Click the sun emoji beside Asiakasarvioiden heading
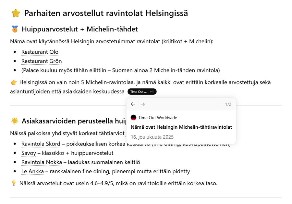The width and height of the screenshot is (292, 204). 15,121
